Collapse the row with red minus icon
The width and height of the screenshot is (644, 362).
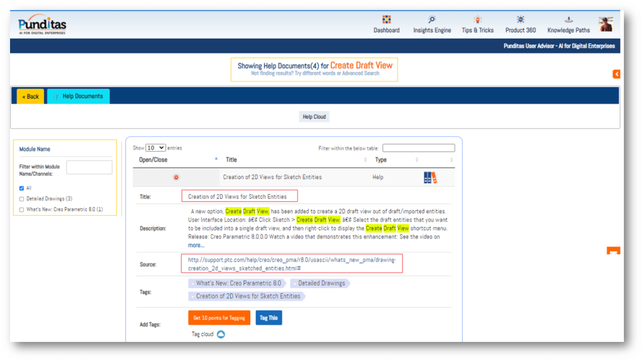click(x=176, y=178)
